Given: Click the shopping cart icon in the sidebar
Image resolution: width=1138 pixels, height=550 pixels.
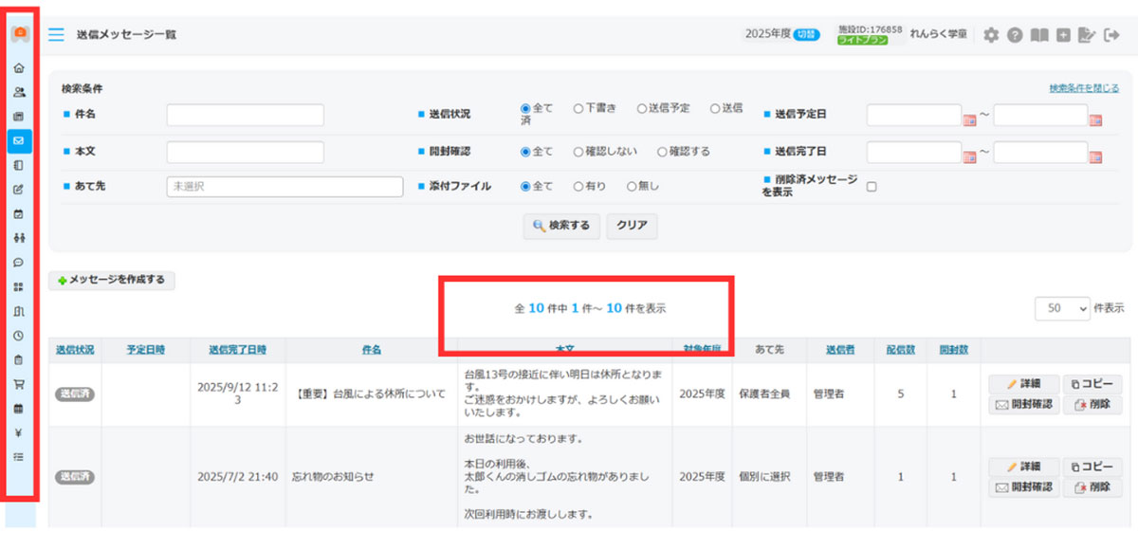Looking at the screenshot, I should [x=18, y=383].
